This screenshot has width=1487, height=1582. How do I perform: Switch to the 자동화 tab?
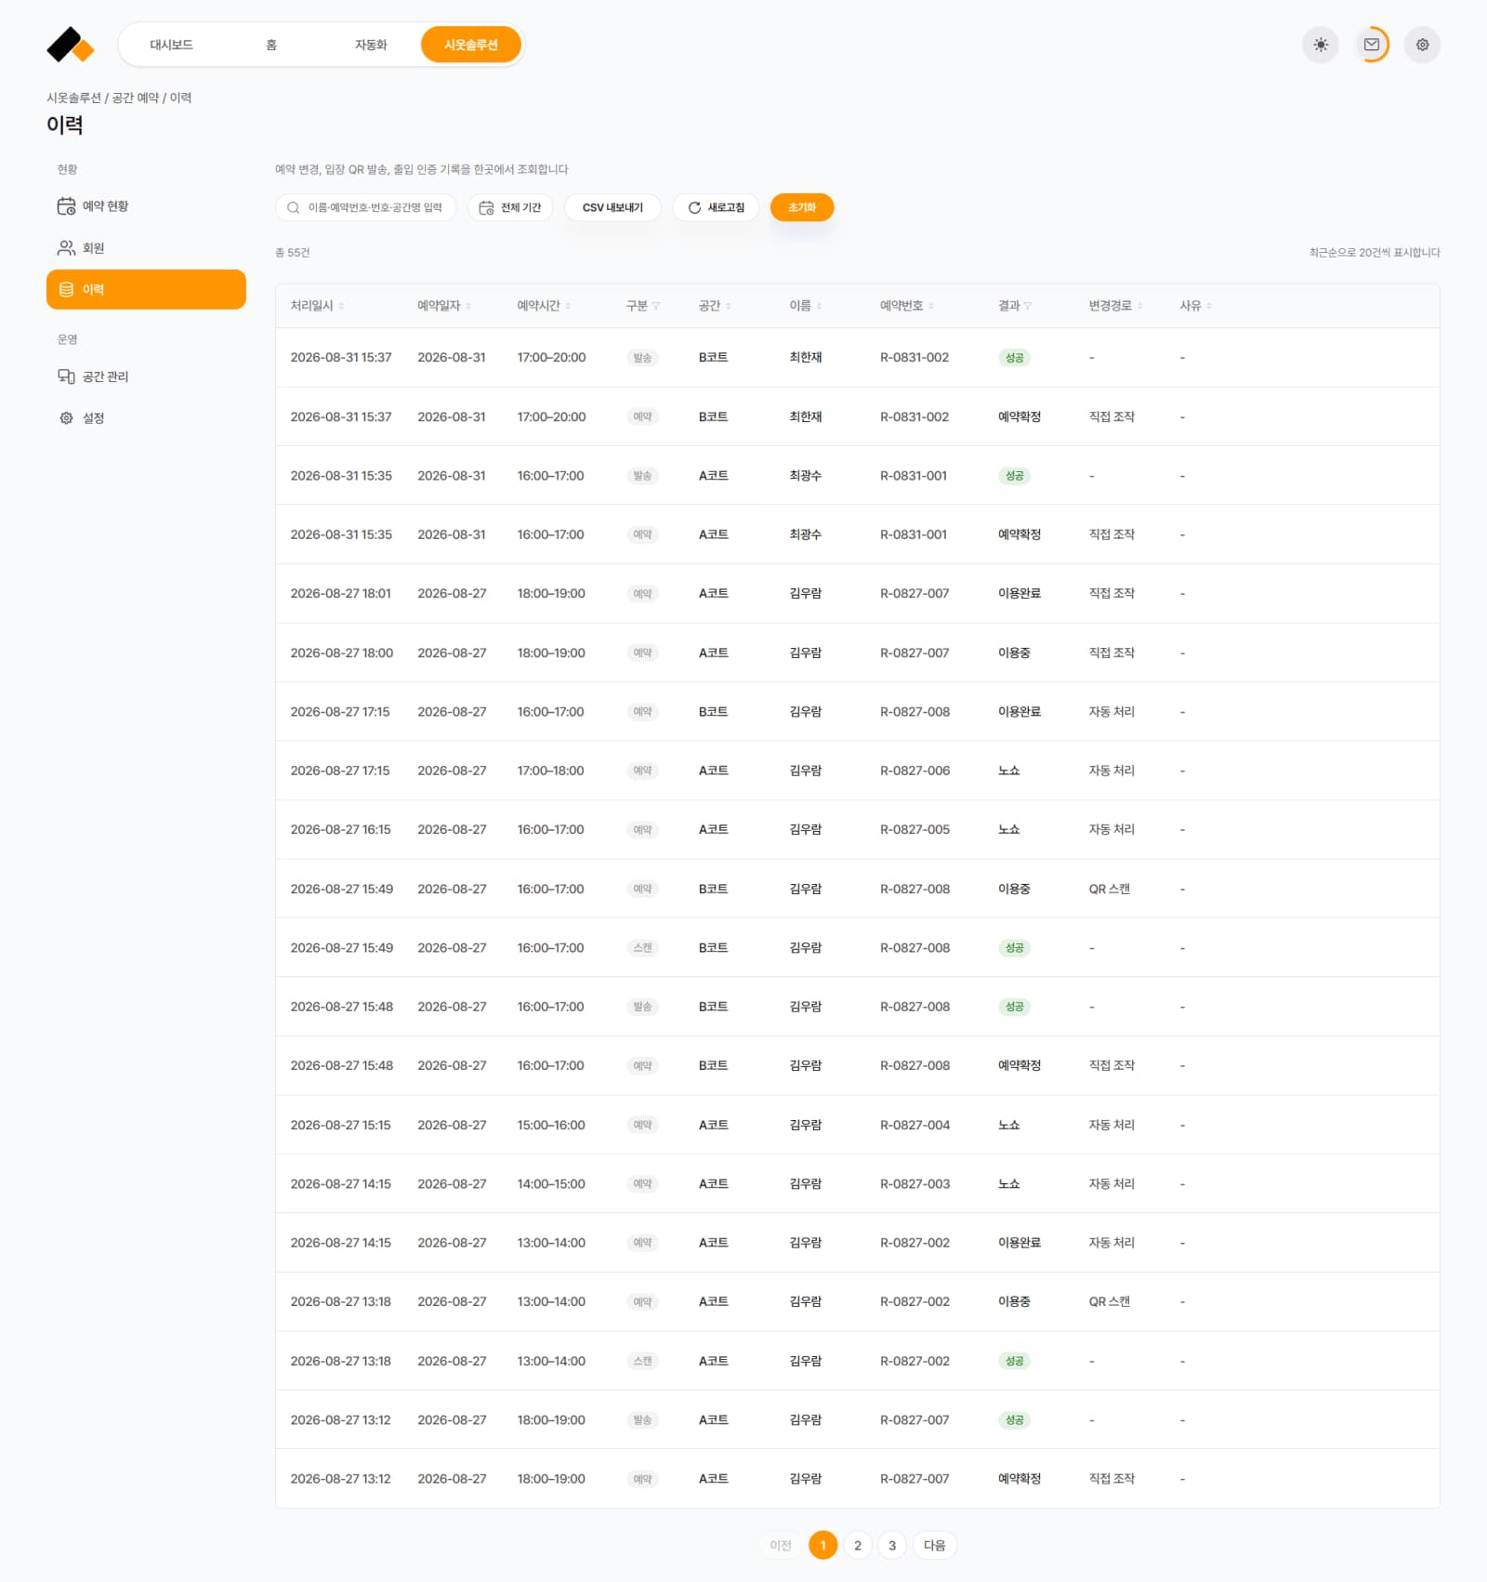point(371,45)
